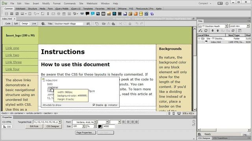
Task: Open the Font family dropdown
Action: pyautogui.click(x=84, y=122)
